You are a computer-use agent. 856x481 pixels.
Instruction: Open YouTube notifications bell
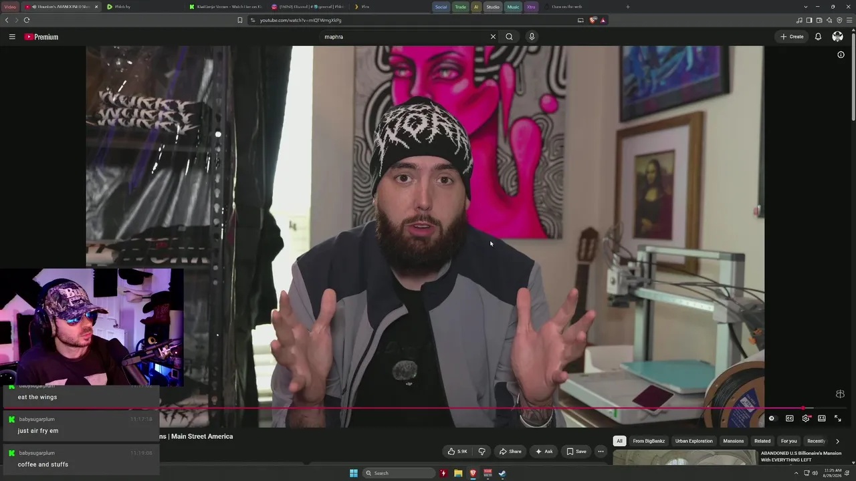pos(818,37)
